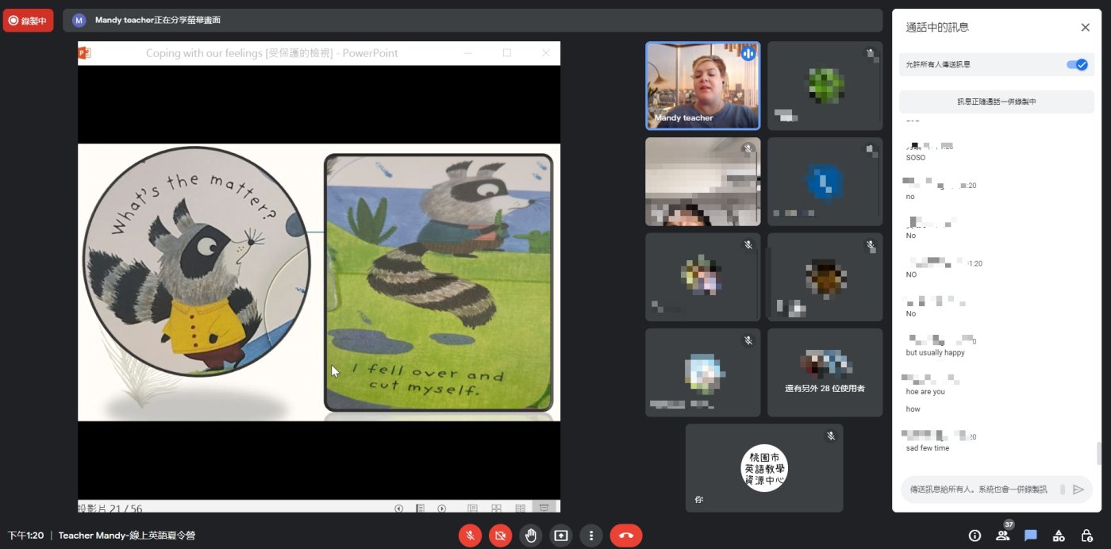This screenshot has height=549, width=1111.
Task: Switch PowerPoint to normal view
Action: tap(472, 509)
